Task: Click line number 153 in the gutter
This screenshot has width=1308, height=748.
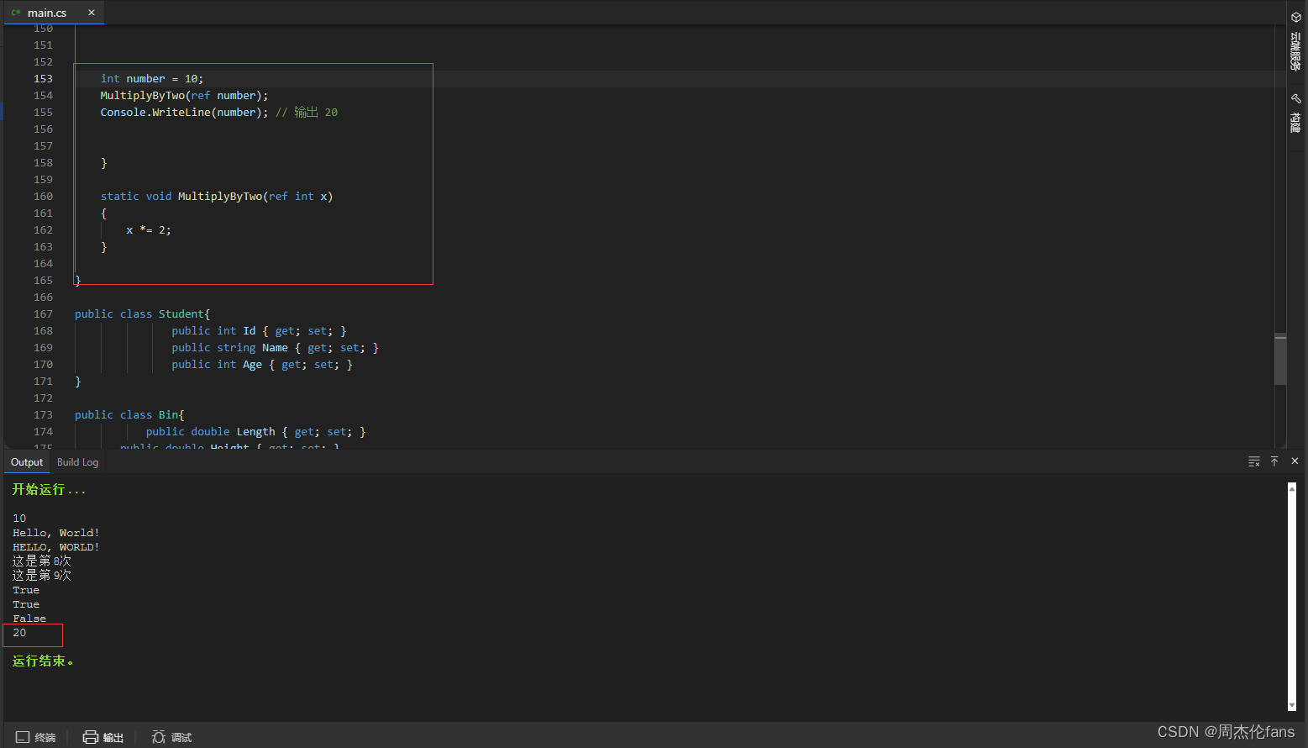Action: [43, 78]
